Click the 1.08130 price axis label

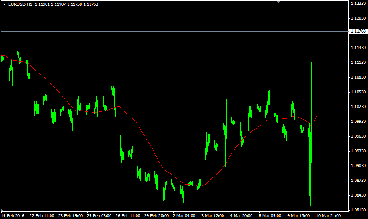(x=359, y=210)
